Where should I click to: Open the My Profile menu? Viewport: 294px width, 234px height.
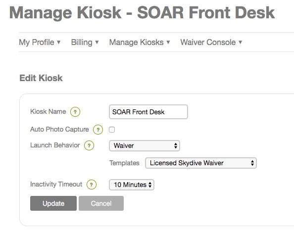(40, 43)
